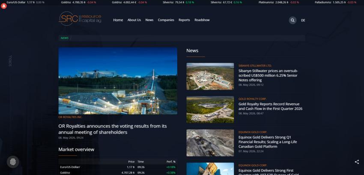364x175 pixels.
Task: Click the Gold/oz row in Market overview
Action: tap(118, 173)
